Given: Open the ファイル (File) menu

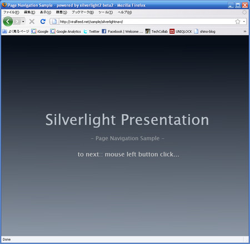Looking at the screenshot, I should click(x=11, y=12).
